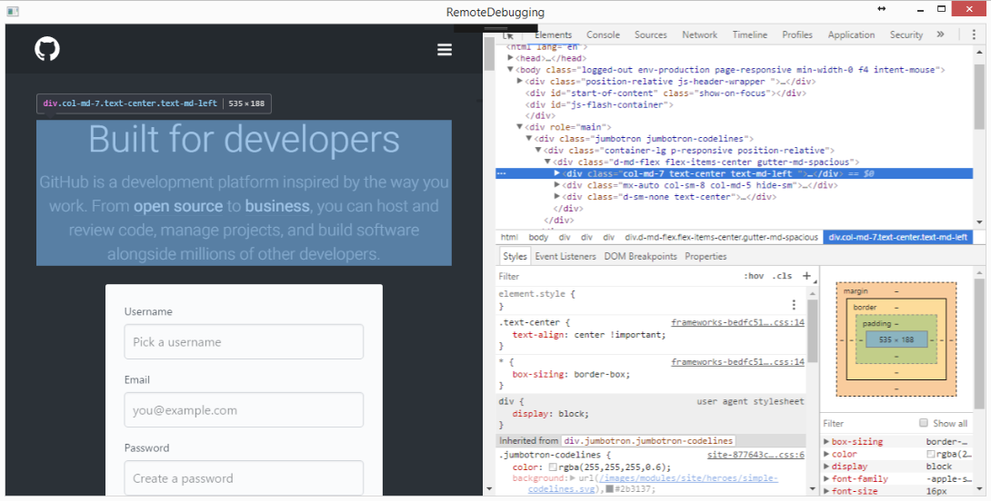Add new style rule with plus icon
The height and width of the screenshot is (501, 991).
(806, 276)
